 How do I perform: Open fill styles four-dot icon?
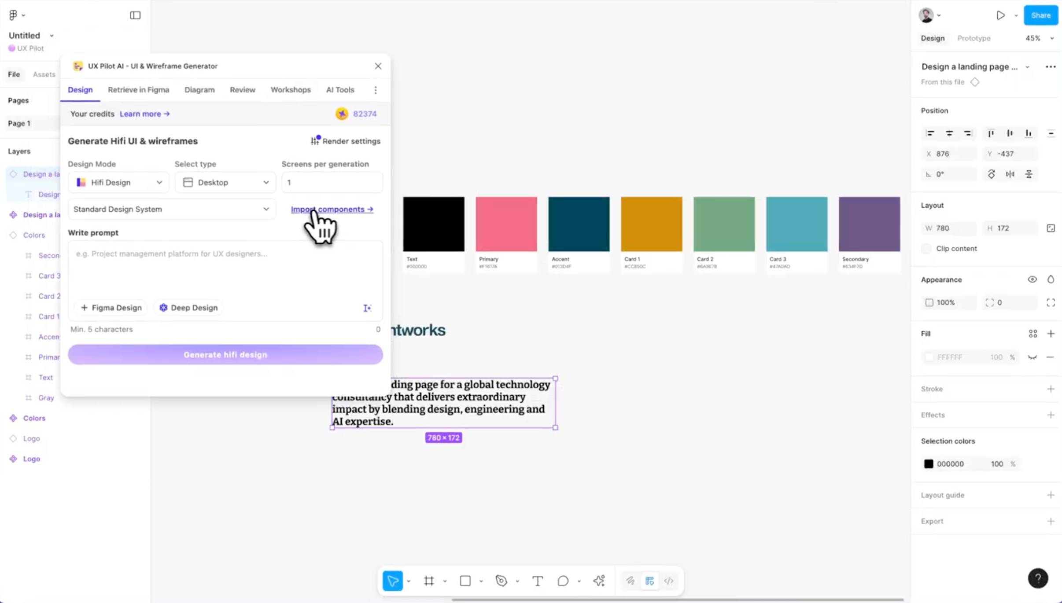pyautogui.click(x=1033, y=334)
